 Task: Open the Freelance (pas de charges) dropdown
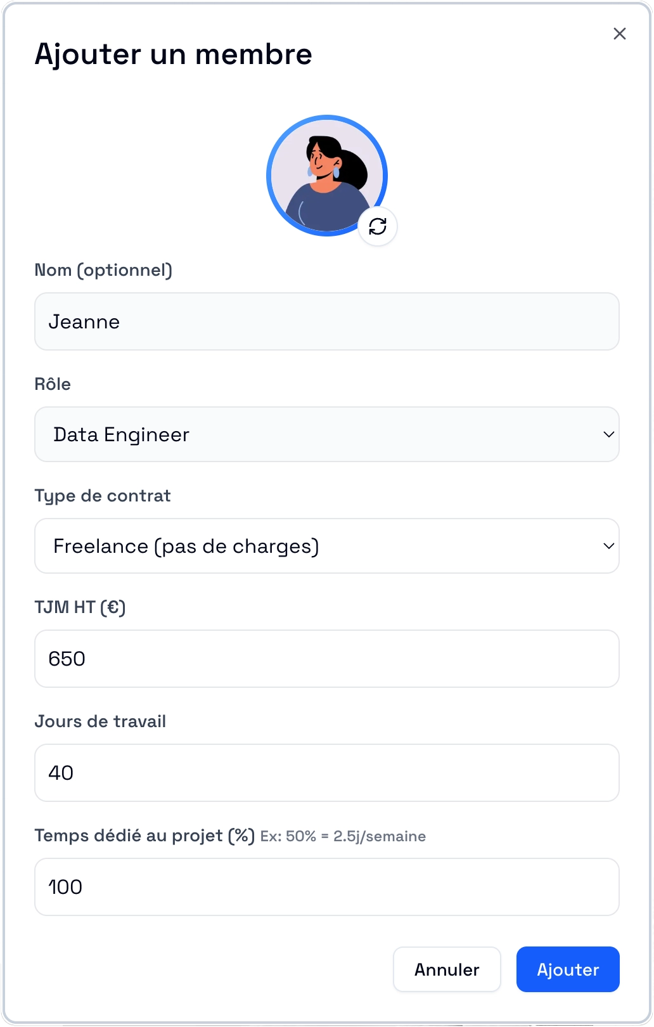327,546
